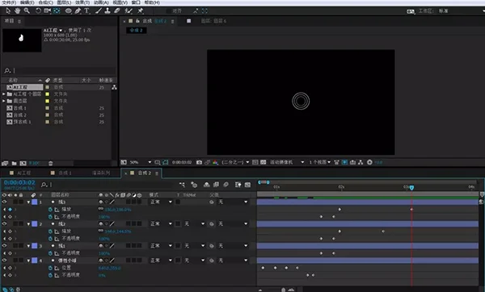Select the Rotation tool
The height and width of the screenshot is (292, 485).
click(38, 10)
